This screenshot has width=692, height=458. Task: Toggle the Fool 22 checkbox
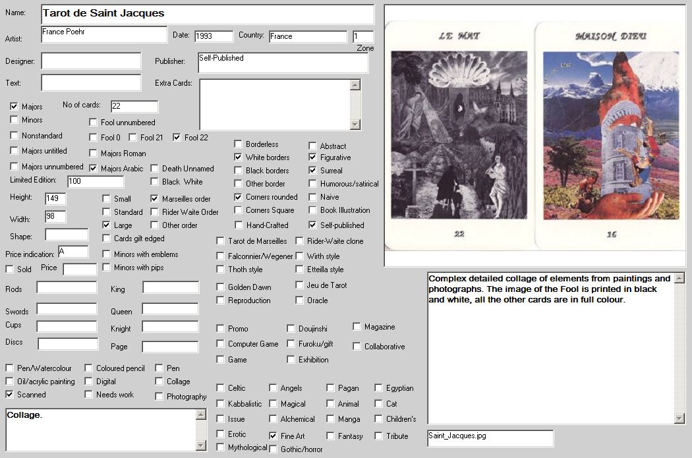tap(177, 138)
